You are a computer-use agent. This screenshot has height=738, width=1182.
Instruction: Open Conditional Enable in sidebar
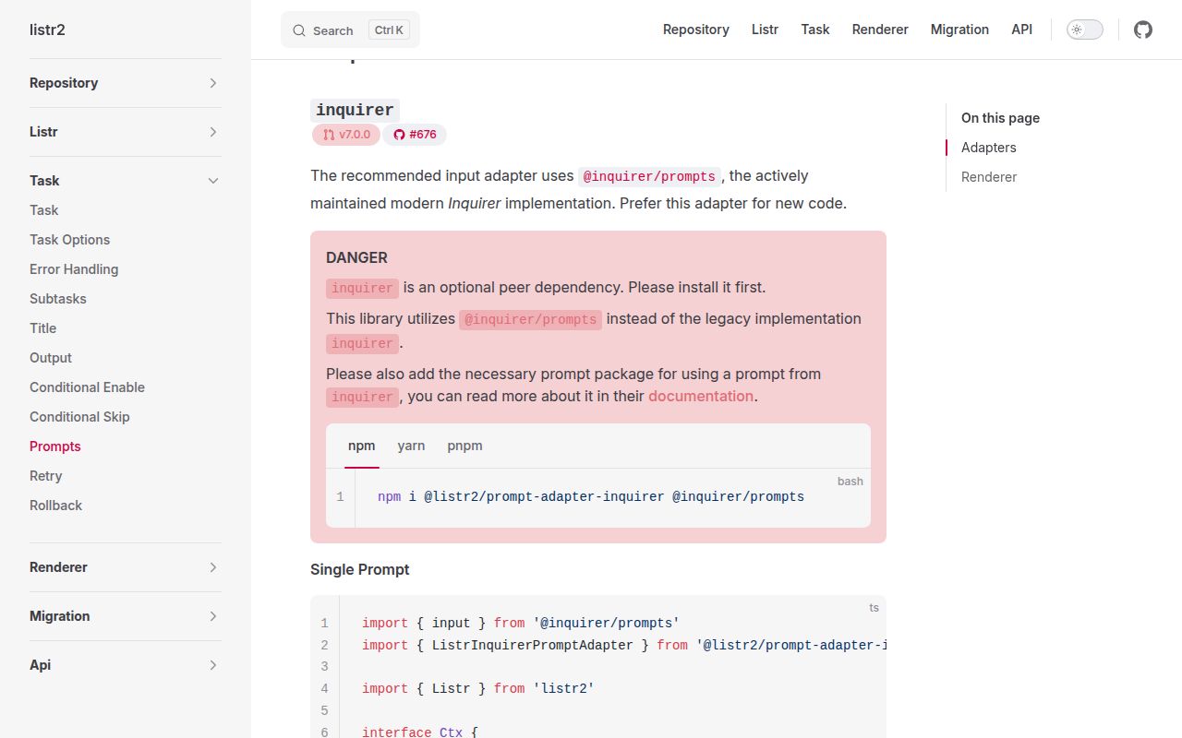tap(87, 387)
